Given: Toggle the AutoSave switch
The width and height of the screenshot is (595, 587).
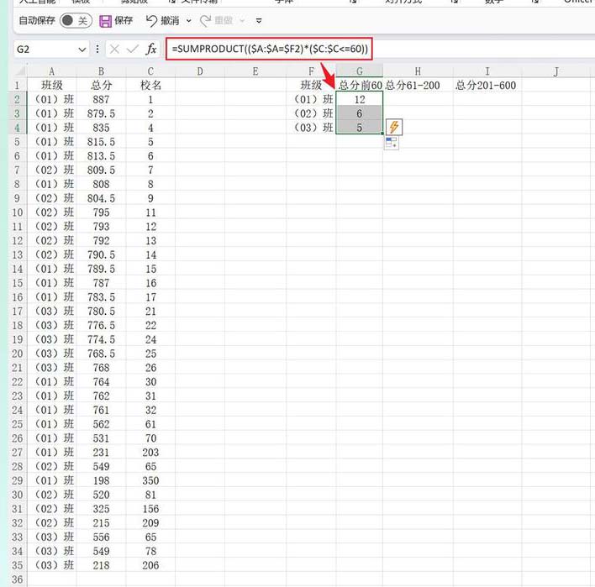Looking at the screenshot, I should pyautogui.click(x=76, y=20).
